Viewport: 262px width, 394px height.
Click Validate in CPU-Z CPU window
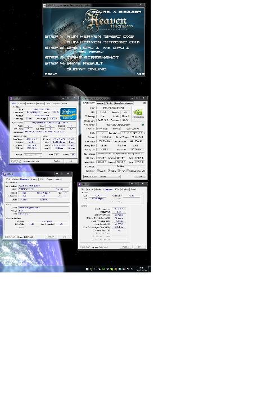57,161
